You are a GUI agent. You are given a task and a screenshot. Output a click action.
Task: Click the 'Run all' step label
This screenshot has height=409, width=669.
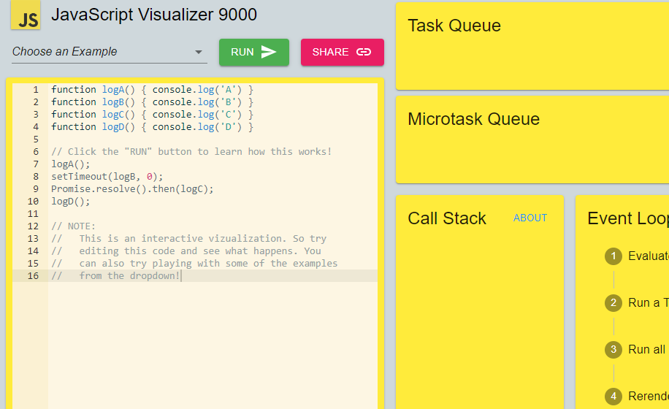(647, 349)
